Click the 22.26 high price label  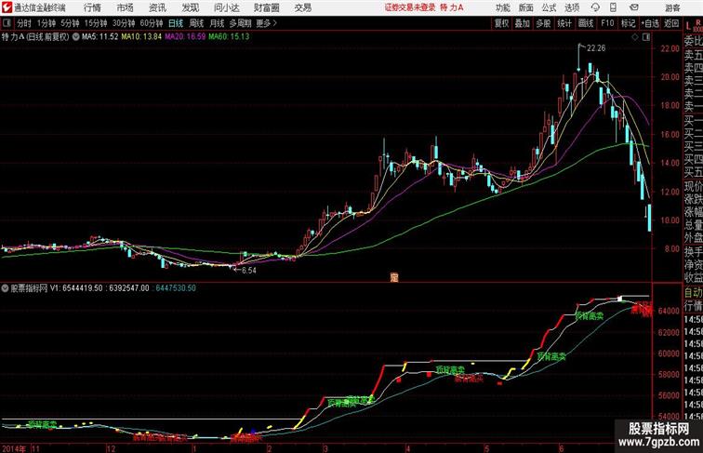[x=596, y=48]
